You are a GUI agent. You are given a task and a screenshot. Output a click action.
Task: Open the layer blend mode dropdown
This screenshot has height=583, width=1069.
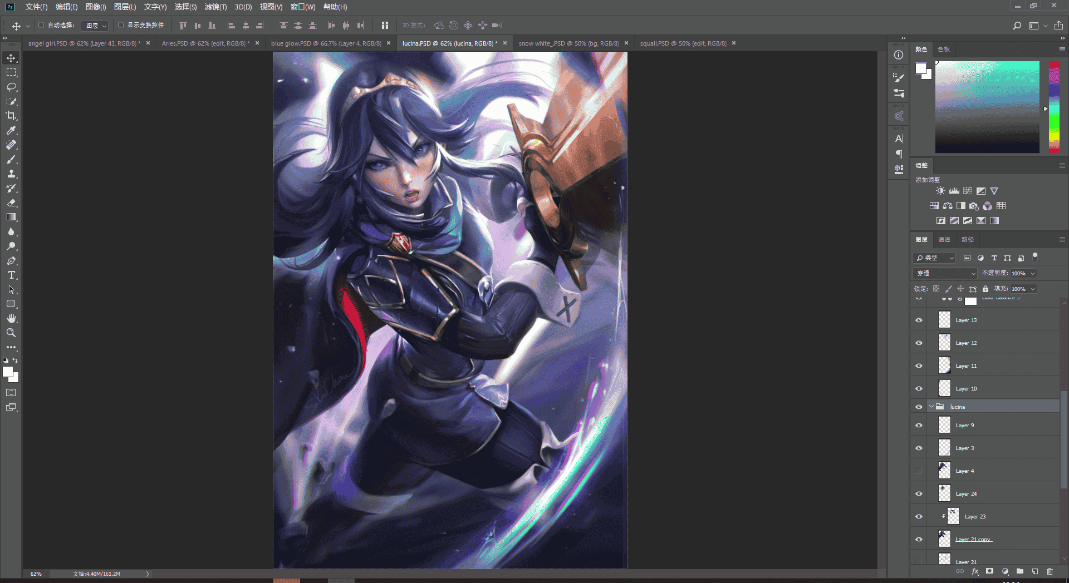tap(945, 273)
